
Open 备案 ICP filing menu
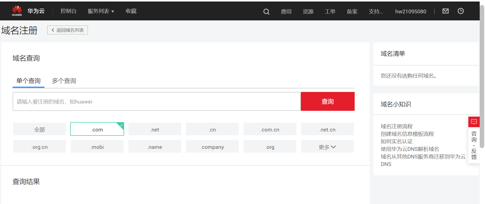[x=352, y=12]
